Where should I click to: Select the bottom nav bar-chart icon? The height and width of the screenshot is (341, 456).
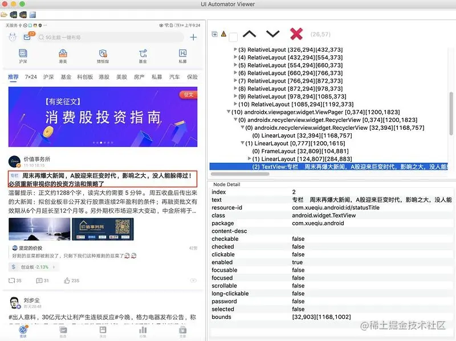click(x=143, y=331)
